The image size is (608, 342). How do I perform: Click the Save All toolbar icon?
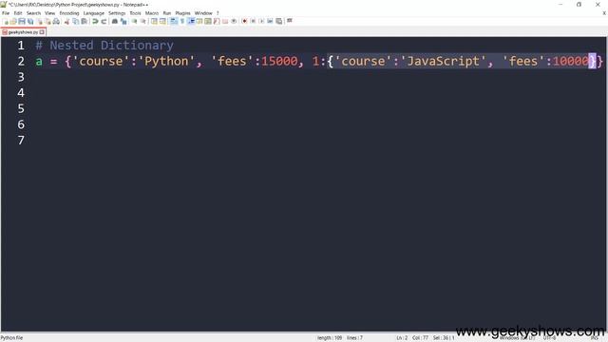tap(30, 21)
